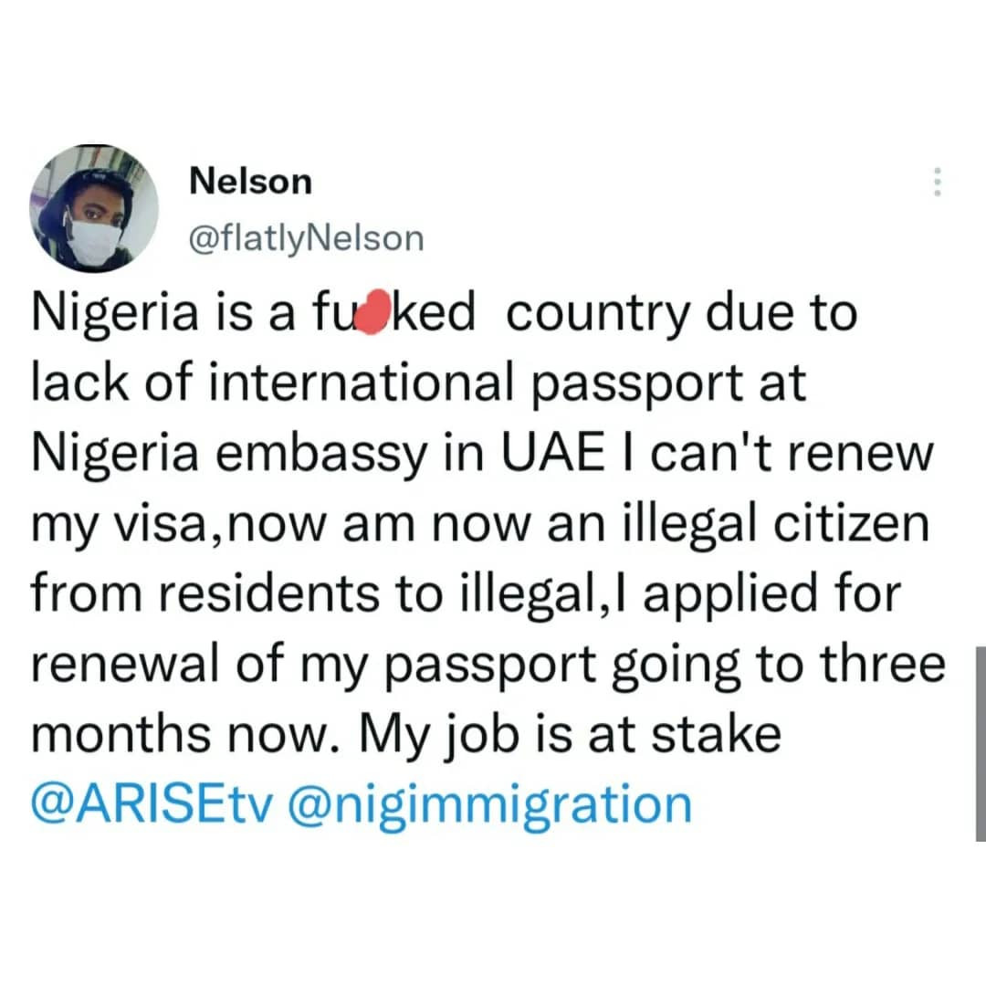The height and width of the screenshot is (986, 986).
Task: Click Nelson's name to open their profile
Action: [x=250, y=180]
